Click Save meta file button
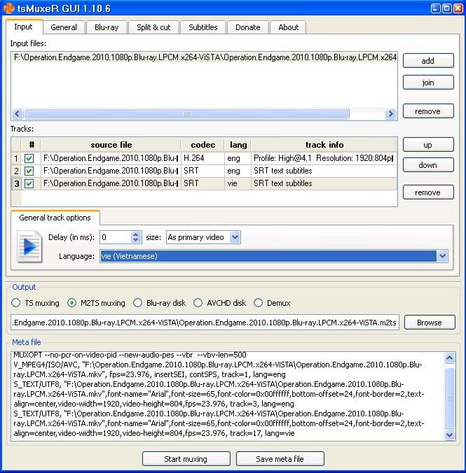This screenshot has height=473, width=466. point(280,459)
